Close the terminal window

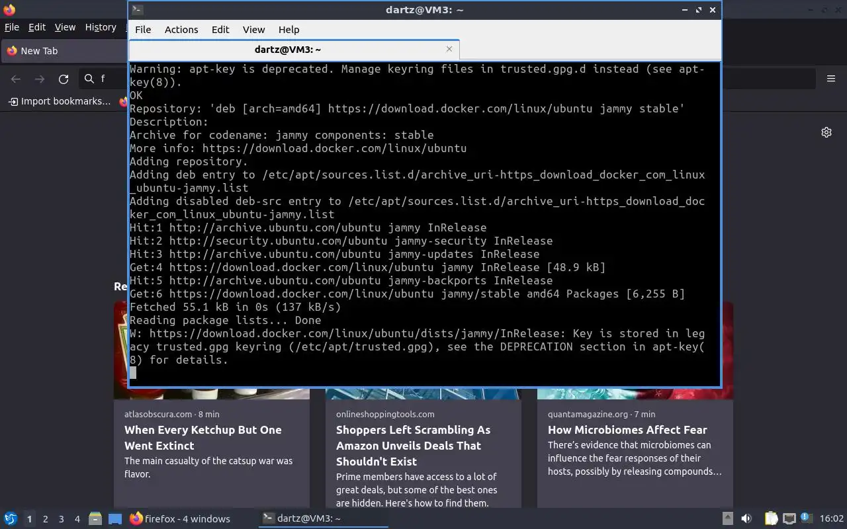coord(713,10)
